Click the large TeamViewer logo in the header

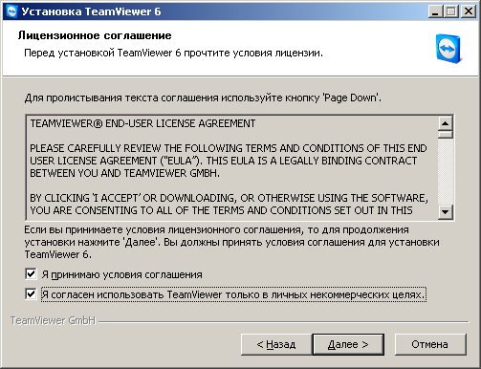click(448, 49)
